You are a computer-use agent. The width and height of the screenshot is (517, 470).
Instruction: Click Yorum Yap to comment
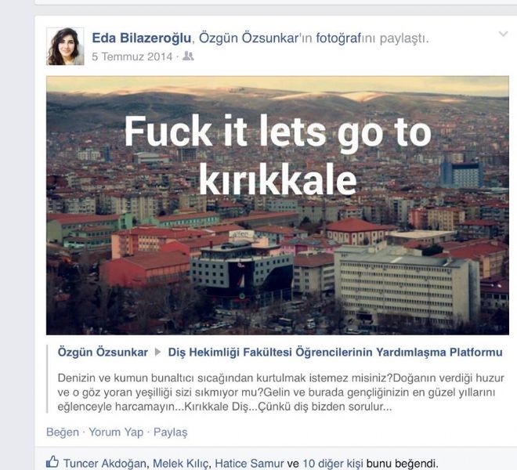(x=116, y=432)
